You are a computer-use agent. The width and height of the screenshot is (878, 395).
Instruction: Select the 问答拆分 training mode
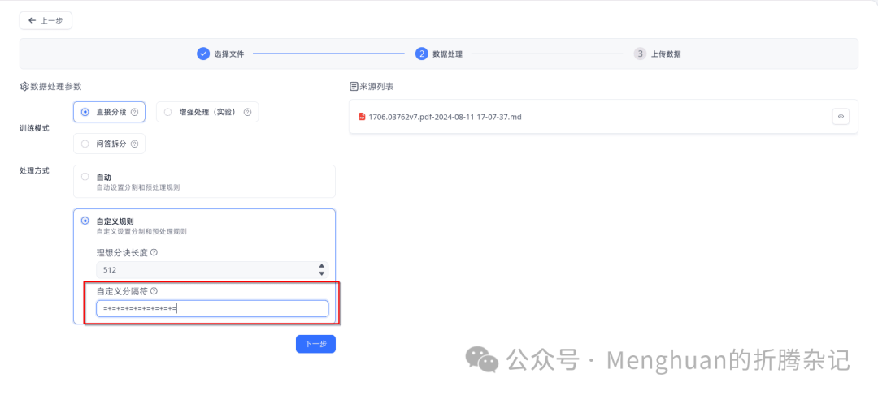click(85, 144)
